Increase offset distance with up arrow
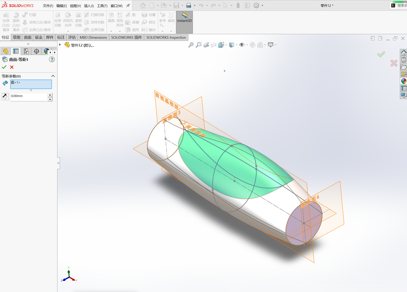 click(x=50, y=95)
